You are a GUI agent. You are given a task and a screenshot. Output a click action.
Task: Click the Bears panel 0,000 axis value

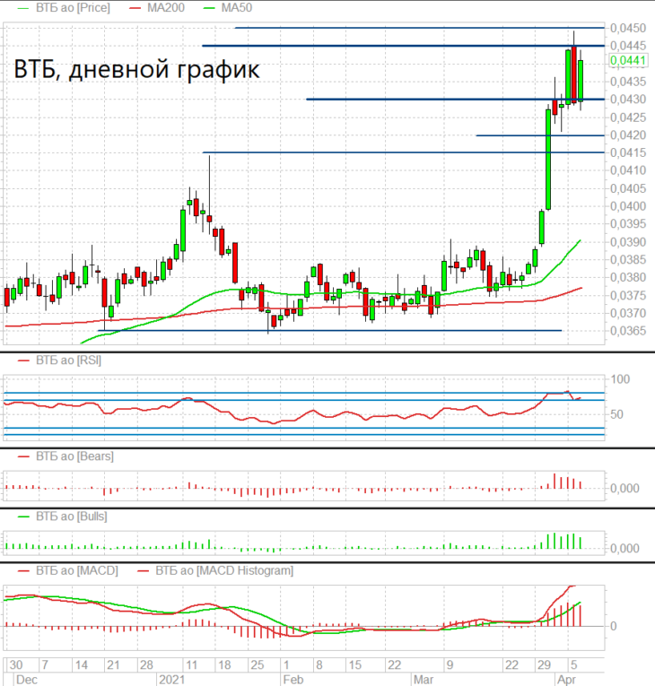(x=624, y=488)
